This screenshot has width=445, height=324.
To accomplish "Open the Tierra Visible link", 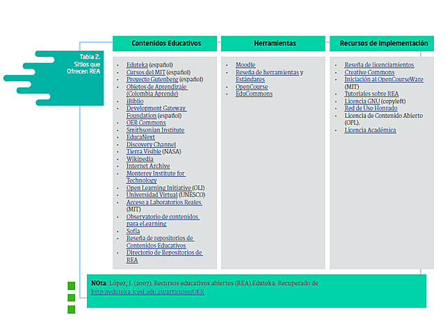I will (x=144, y=151).
